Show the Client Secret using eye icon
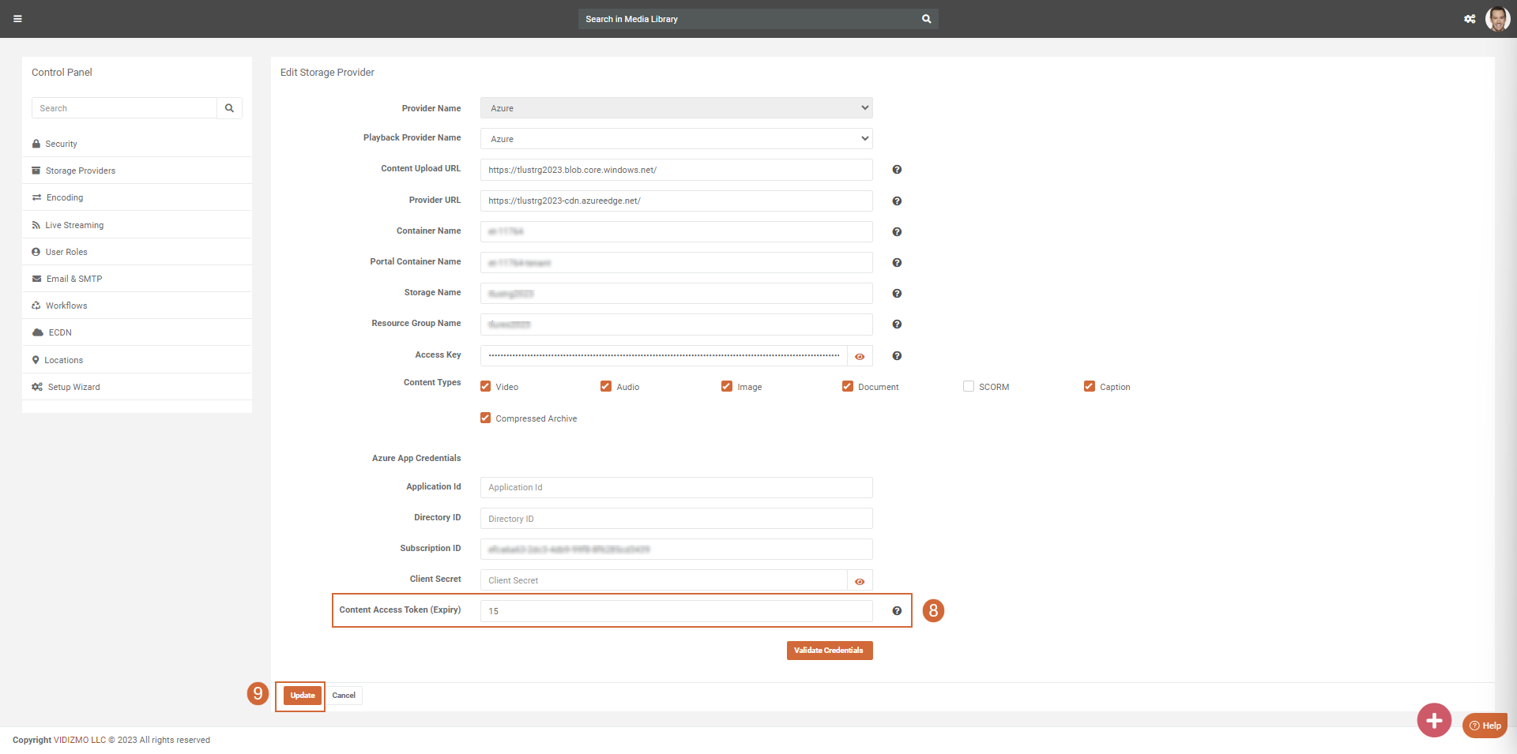 point(860,581)
